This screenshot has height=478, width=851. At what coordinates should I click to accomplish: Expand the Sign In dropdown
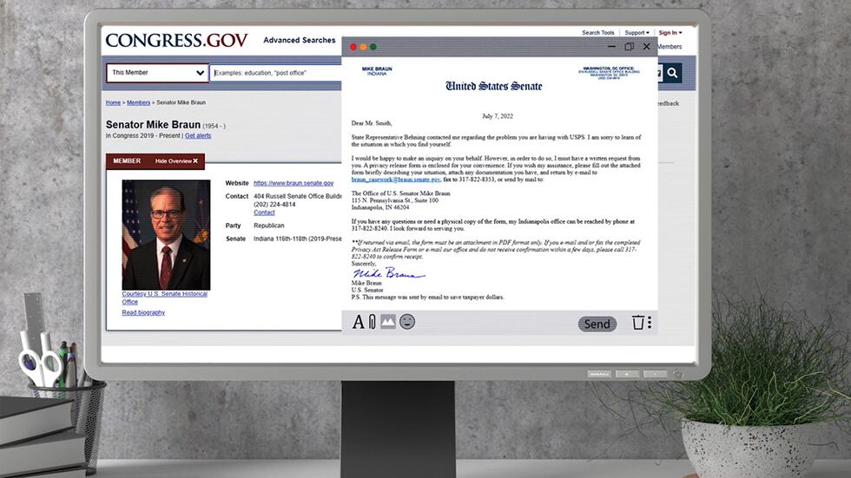[x=670, y=33]
